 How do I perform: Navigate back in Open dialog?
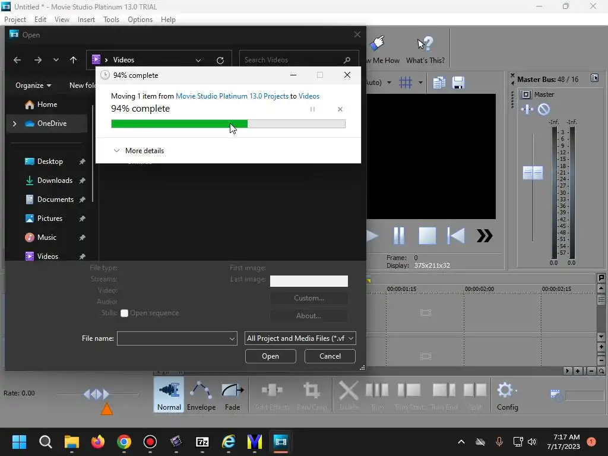pos(17,60)
